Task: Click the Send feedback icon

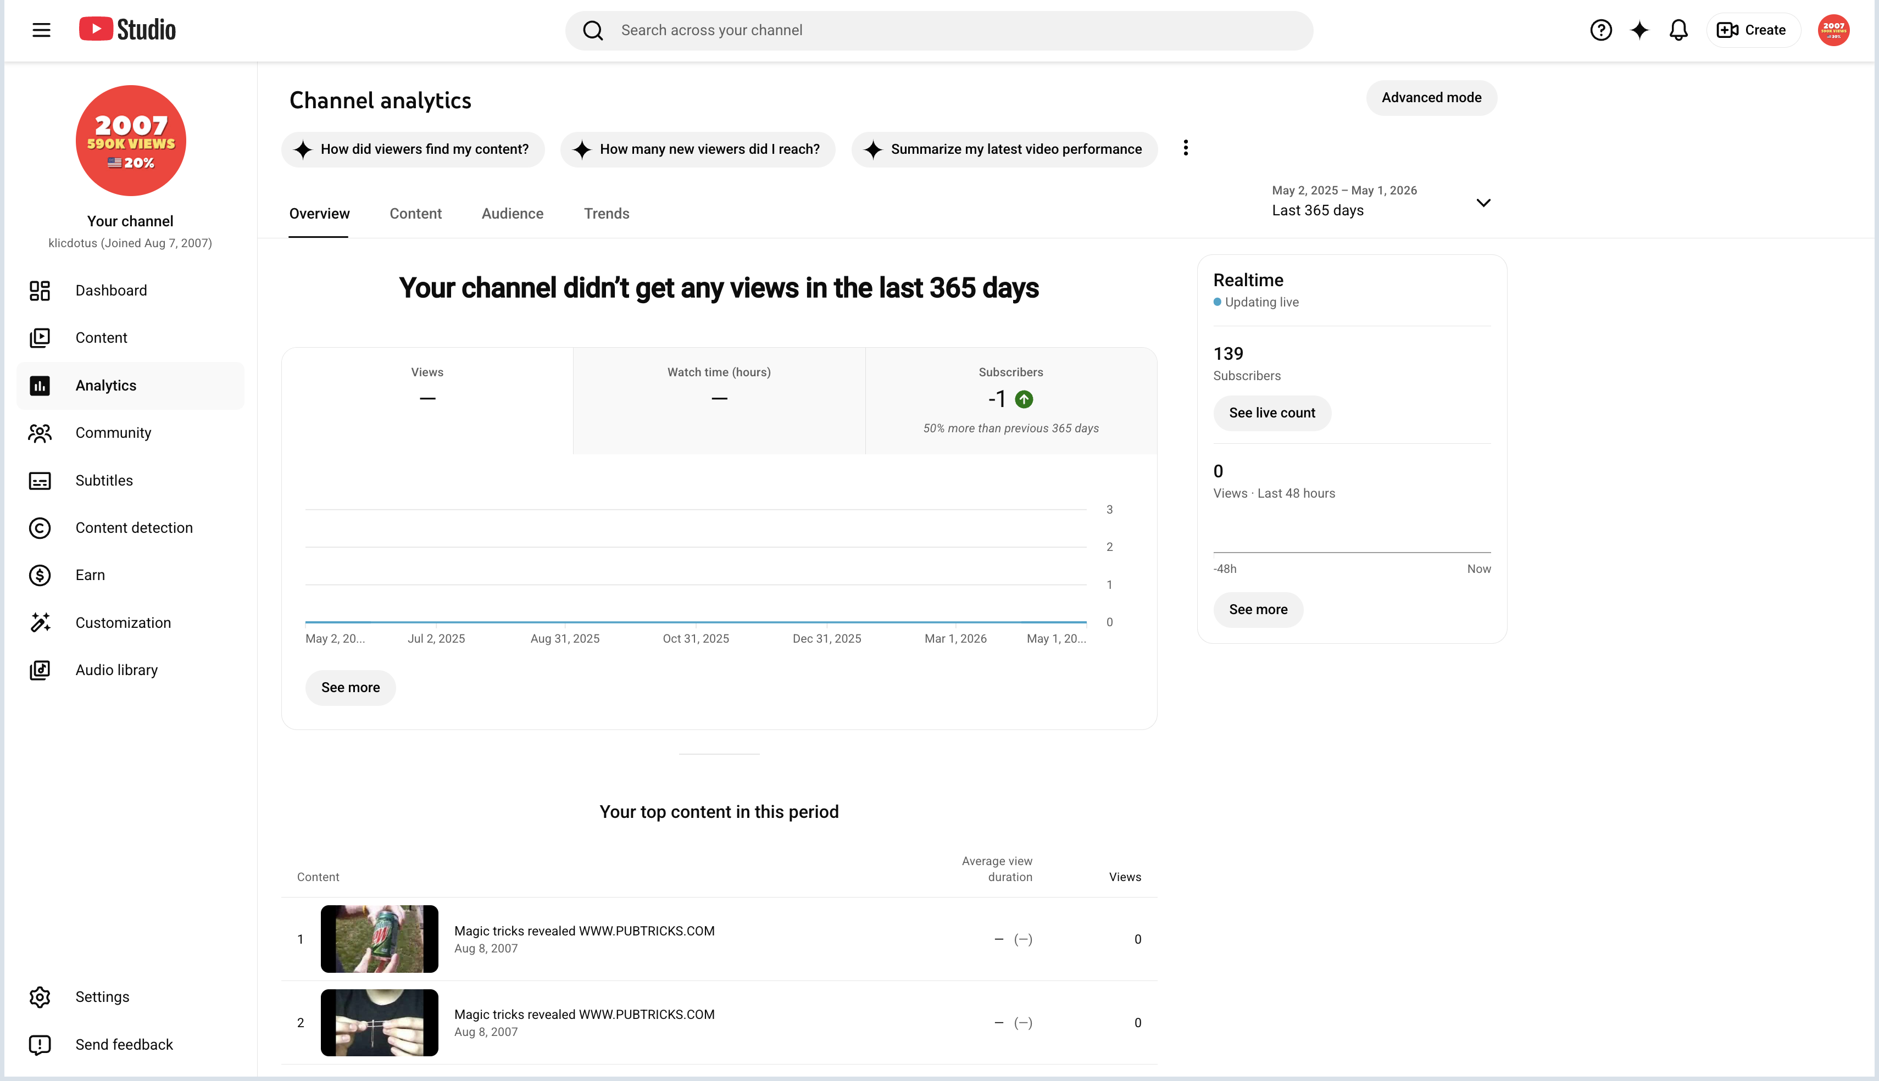Action: click(40, 1045)
